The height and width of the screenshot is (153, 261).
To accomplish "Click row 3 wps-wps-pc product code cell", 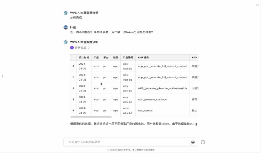I will click(128, 99).
